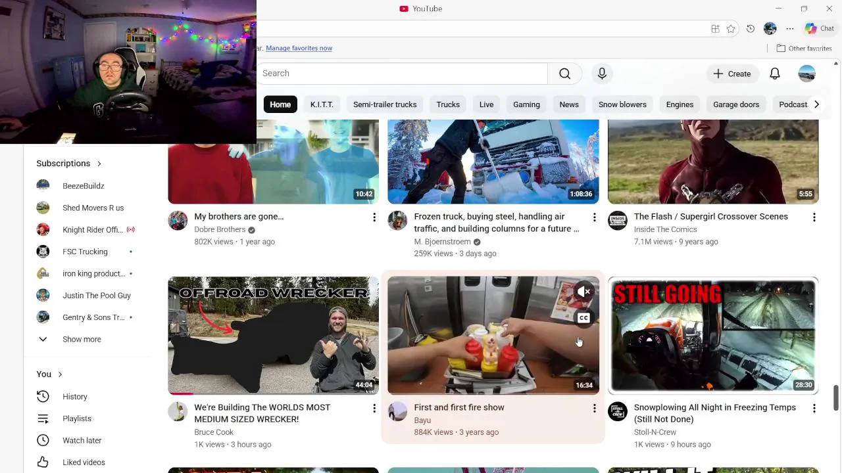Click the split screen icon in address bar

715,29
